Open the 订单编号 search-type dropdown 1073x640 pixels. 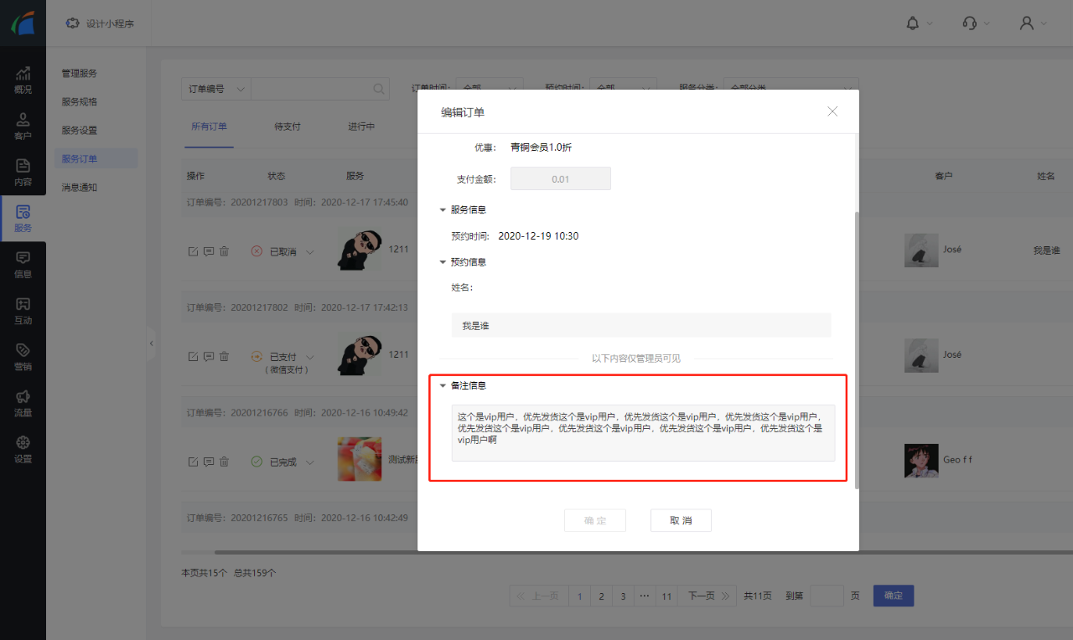pos(216,89)
